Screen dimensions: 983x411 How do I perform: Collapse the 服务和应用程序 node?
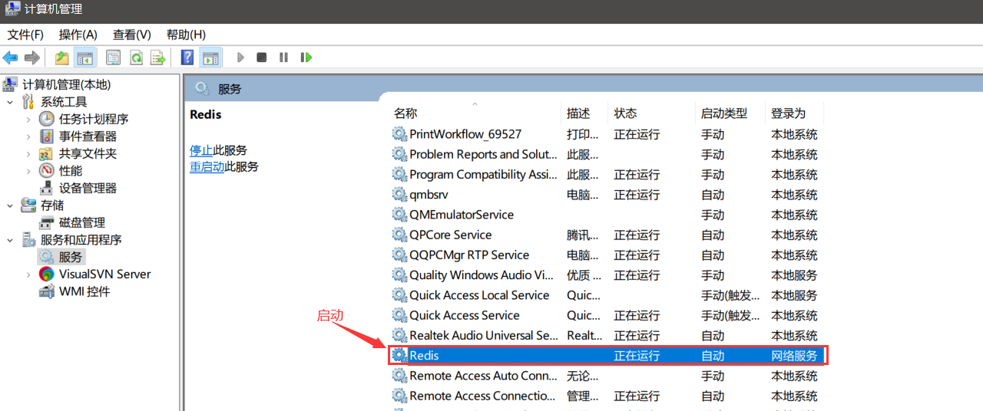tap(10, 240)
